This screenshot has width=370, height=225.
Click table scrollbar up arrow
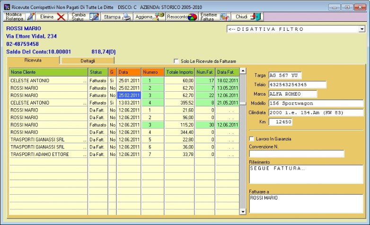243,71
